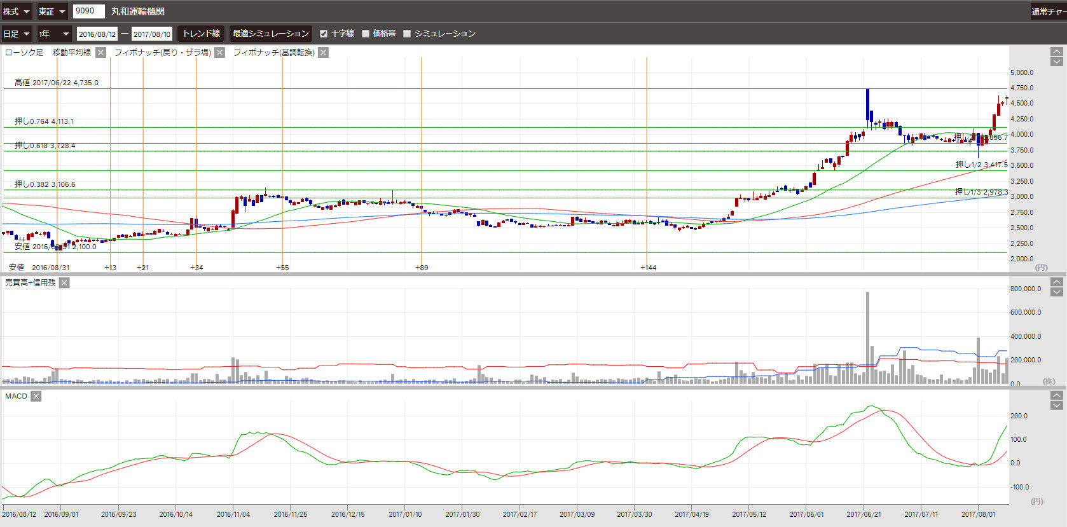Click the 800,000.0 volume axis label
This screenshot has width=1067, height=527.
click(x=1026, y=289)
